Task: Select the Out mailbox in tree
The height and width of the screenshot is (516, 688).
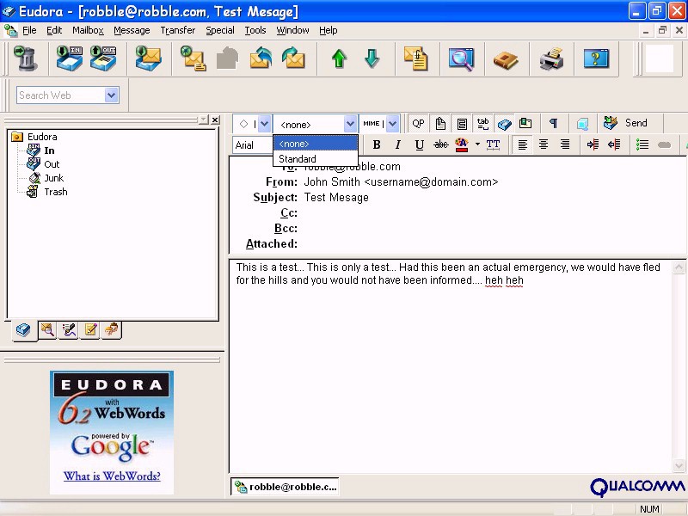Action: pyautogui.click(x=52, y=164)
